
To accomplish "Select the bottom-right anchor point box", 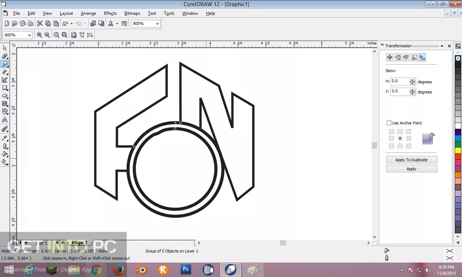I will [409, 146].
